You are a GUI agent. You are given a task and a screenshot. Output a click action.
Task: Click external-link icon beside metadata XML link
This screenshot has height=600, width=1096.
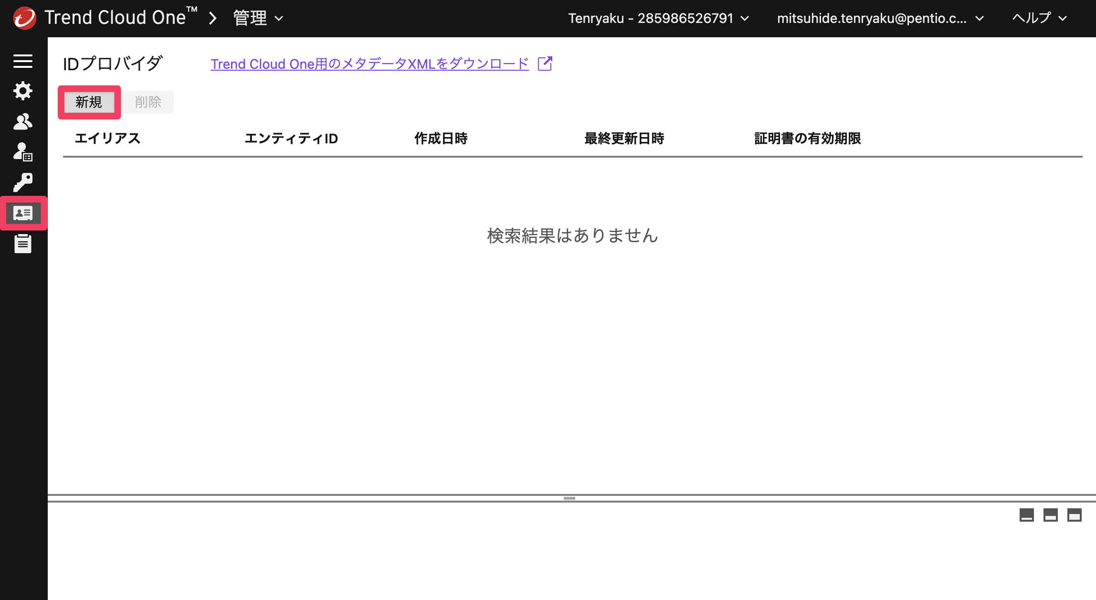(545, 64)
